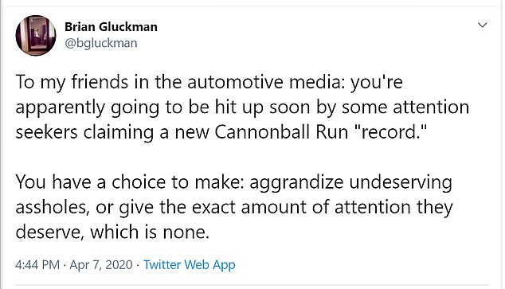Click the word "automotive" in the tweet
Image resolution: width=505 pixels, height=289 pixels.
(236, 82)
